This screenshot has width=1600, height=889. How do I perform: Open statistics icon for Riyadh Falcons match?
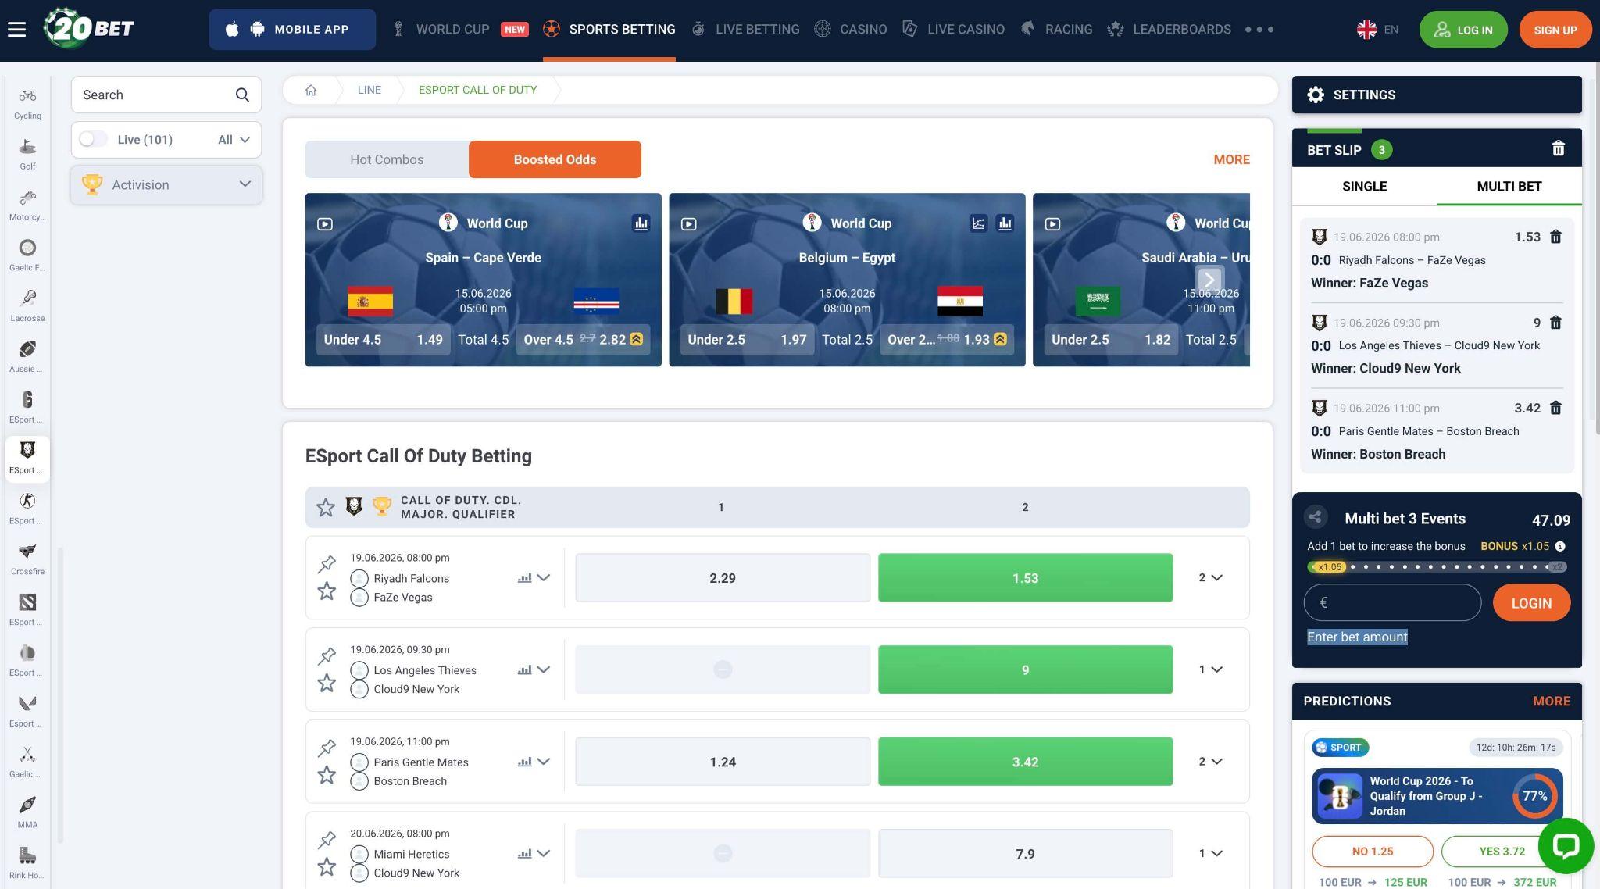point(524,578)
